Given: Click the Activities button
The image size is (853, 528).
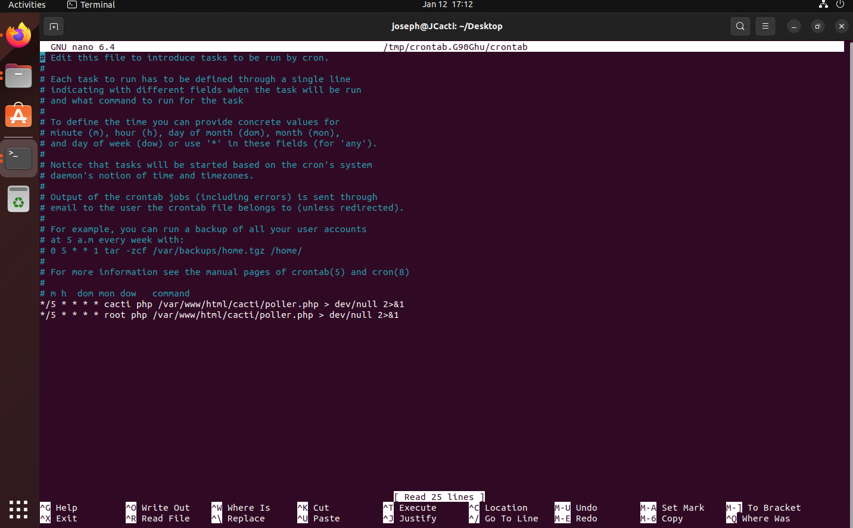Looking at the screenshot, I should point(27,4).
